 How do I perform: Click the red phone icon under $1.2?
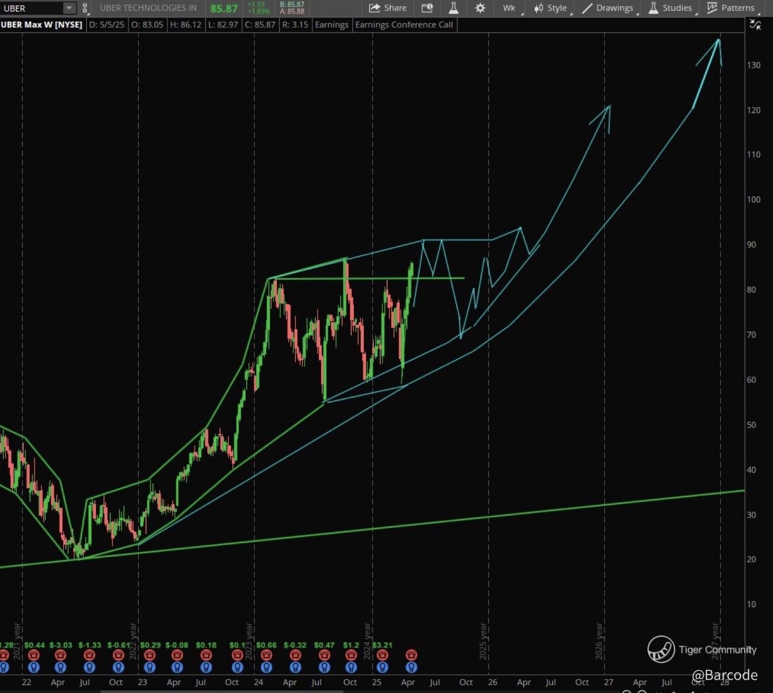pyautogui.click(x=351, y=655)
